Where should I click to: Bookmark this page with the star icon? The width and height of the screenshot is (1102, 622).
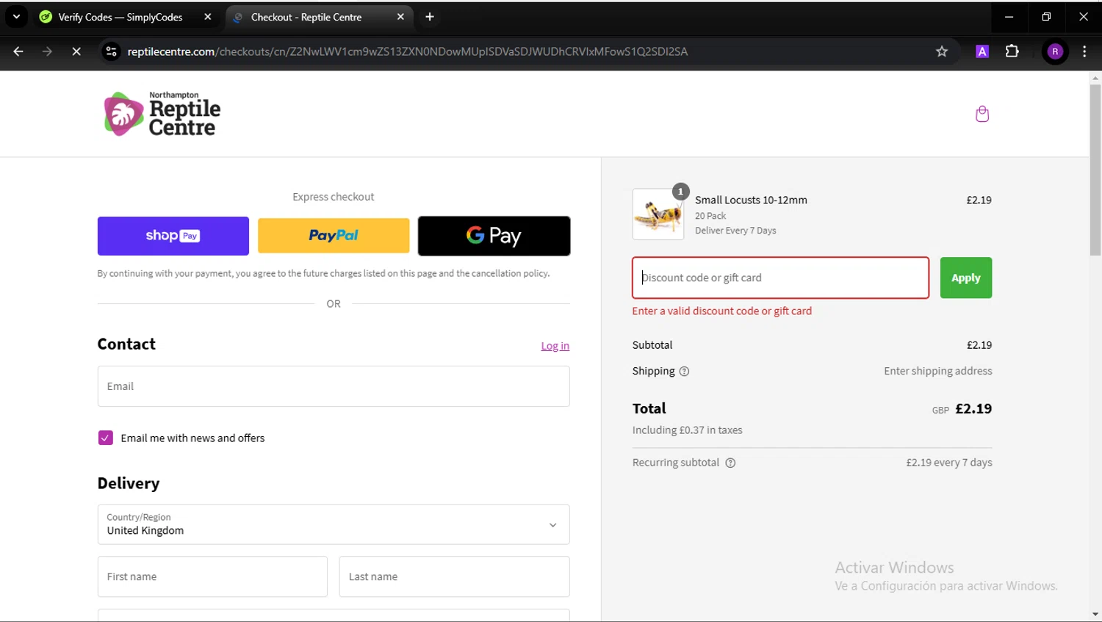pyautogui.click(x=942, y=51)
